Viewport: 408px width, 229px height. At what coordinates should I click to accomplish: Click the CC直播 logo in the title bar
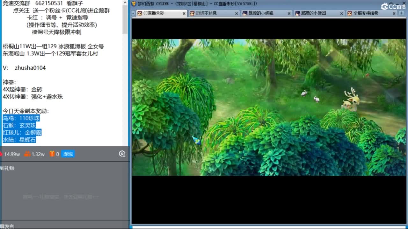[385, 6]
